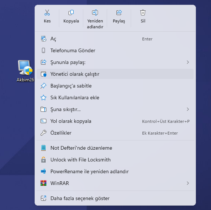Screen dimensions: 211x210
Task: Click the Sil trash icon
Action: (143, 13)
